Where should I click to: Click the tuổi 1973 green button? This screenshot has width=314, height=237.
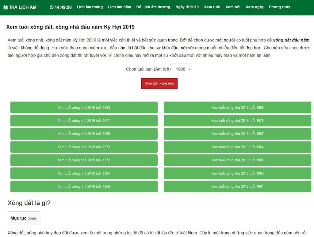[84, 147]
